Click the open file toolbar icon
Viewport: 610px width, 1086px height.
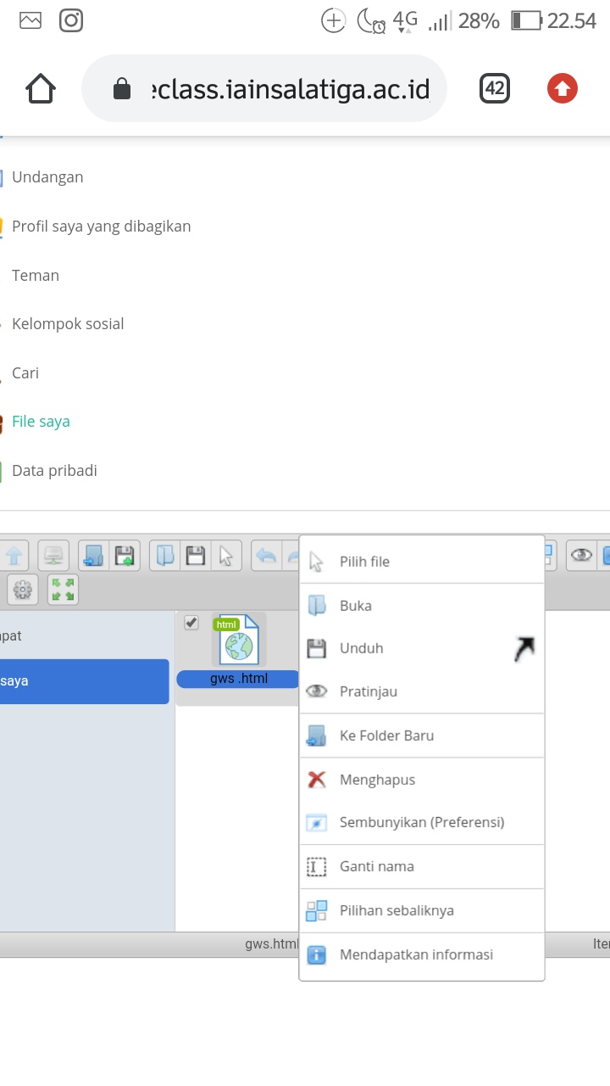(x=165, y=556)
